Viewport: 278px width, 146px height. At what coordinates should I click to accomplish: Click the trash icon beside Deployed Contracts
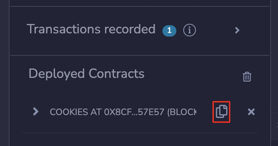[x=247, y=77]
